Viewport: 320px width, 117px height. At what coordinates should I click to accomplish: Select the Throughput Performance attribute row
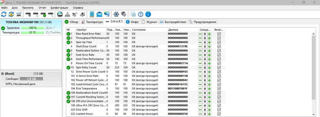[146, 38]
